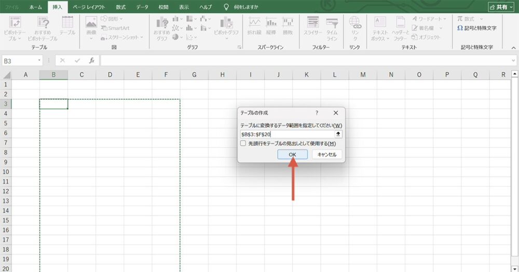This screenshot has width=519, height=272.
Task: Click the Name Box showing B3
Action: [x=19, y=61]
